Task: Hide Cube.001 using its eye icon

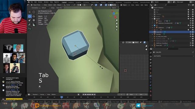Action: point(190,32)
